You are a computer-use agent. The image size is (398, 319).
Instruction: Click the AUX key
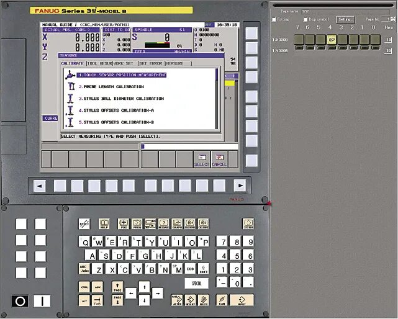click(x=97, y=287)
